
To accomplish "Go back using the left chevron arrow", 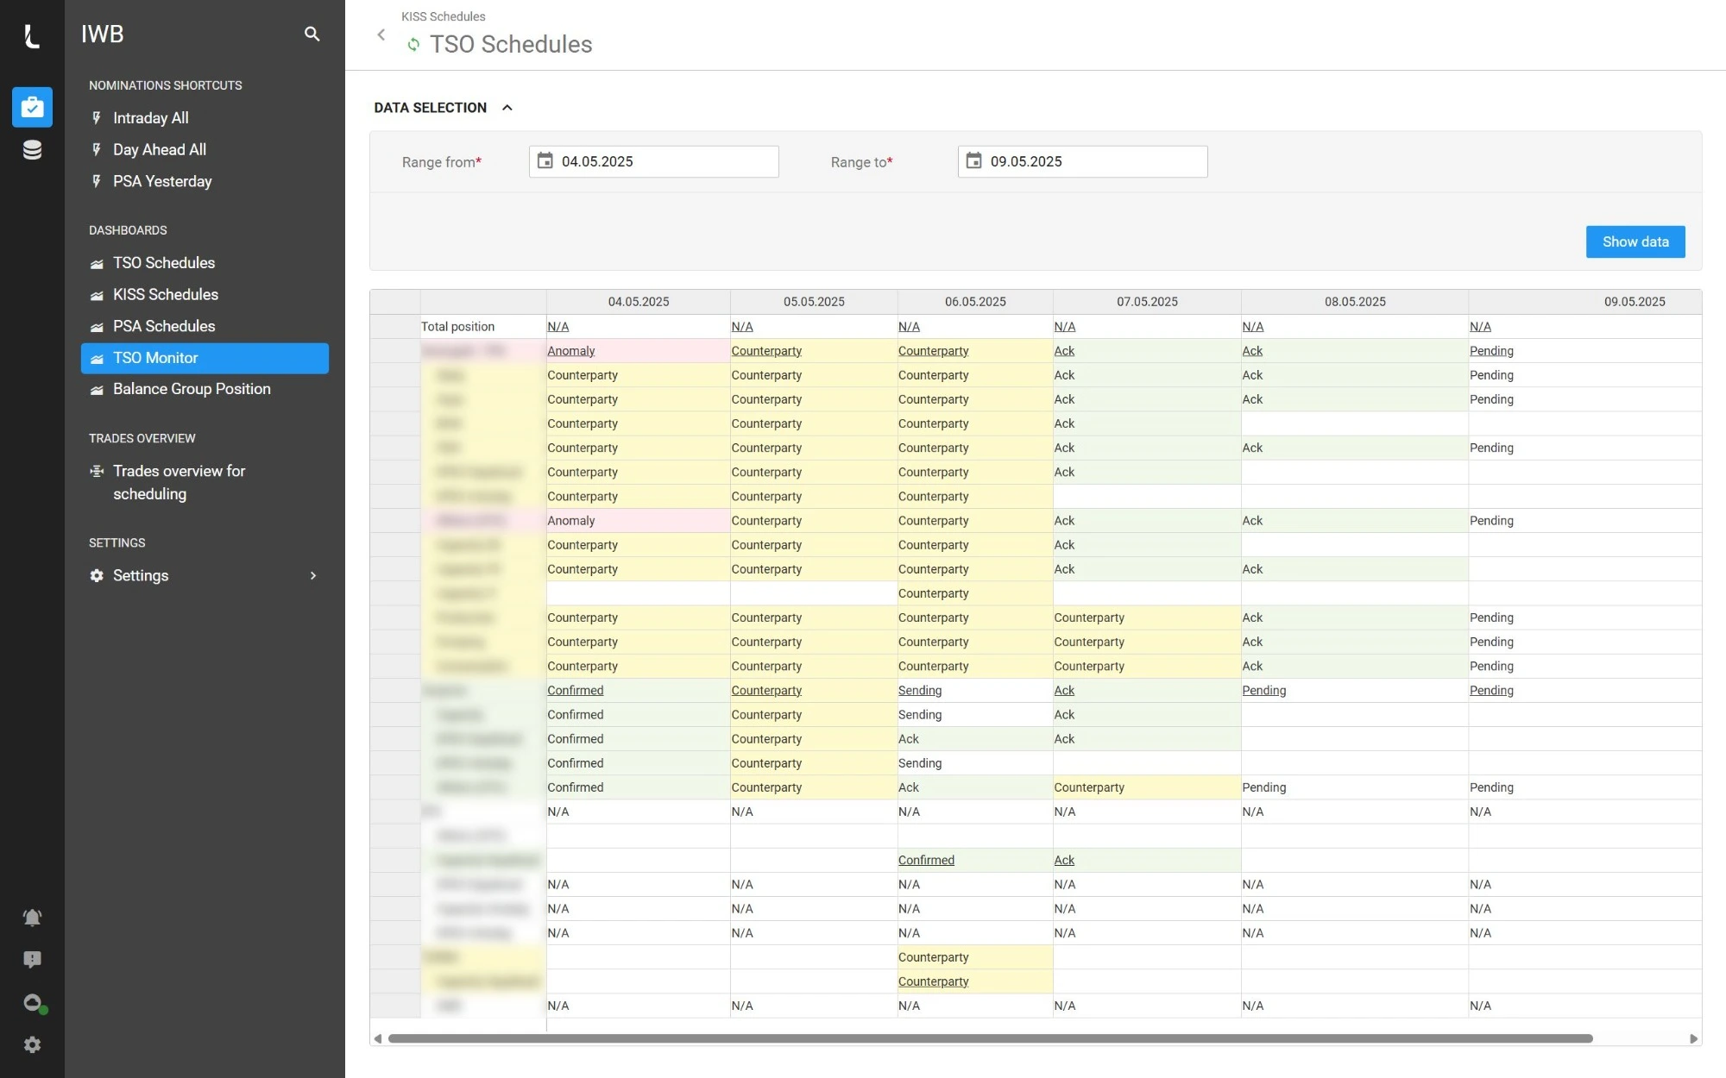I will [x=381, y=35].
